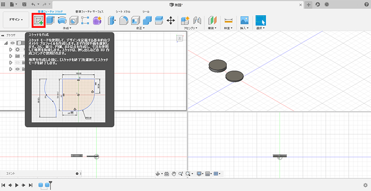
Task: Select the Hole tool
Action: (x=73, y=21)
